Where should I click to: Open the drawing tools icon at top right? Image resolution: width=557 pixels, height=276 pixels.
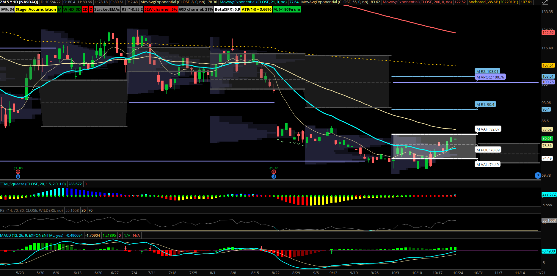[545, 3]
